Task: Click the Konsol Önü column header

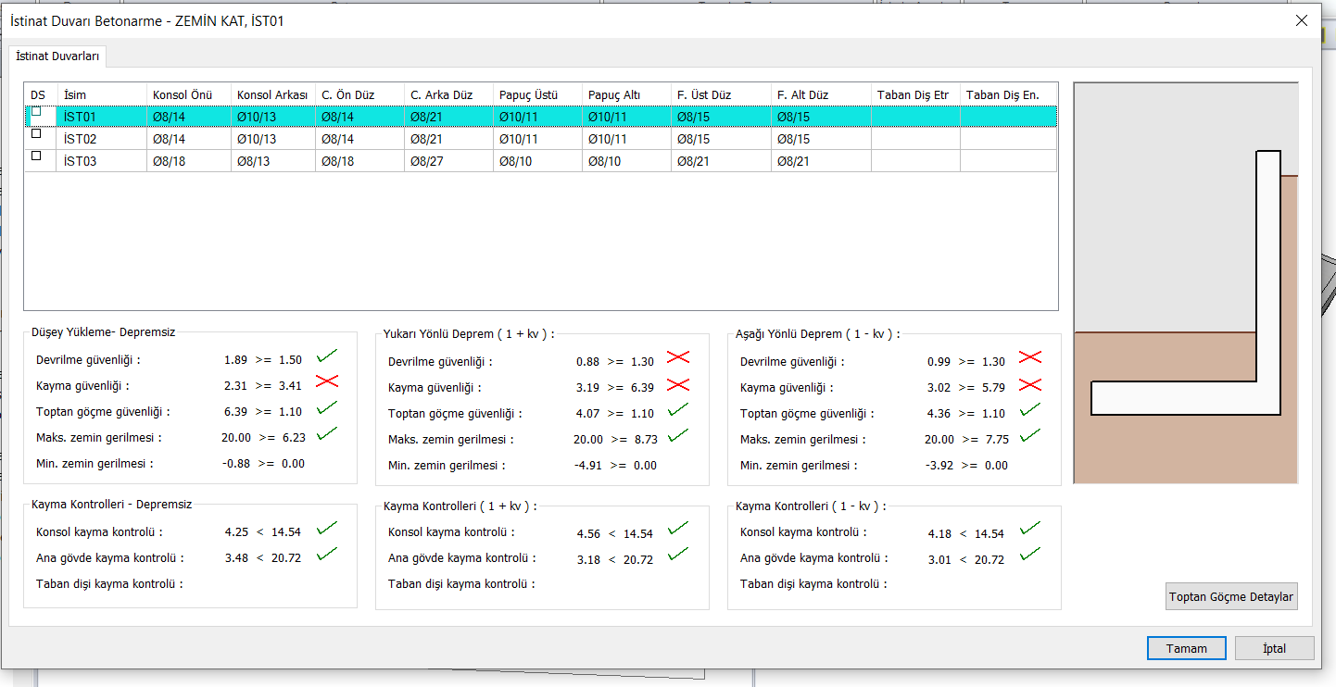Action: coord(189,94)
